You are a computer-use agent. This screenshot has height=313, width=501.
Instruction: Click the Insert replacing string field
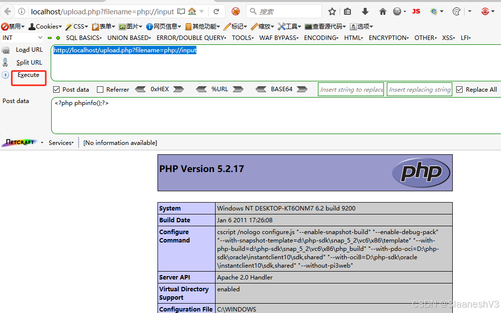coord(419,90)
